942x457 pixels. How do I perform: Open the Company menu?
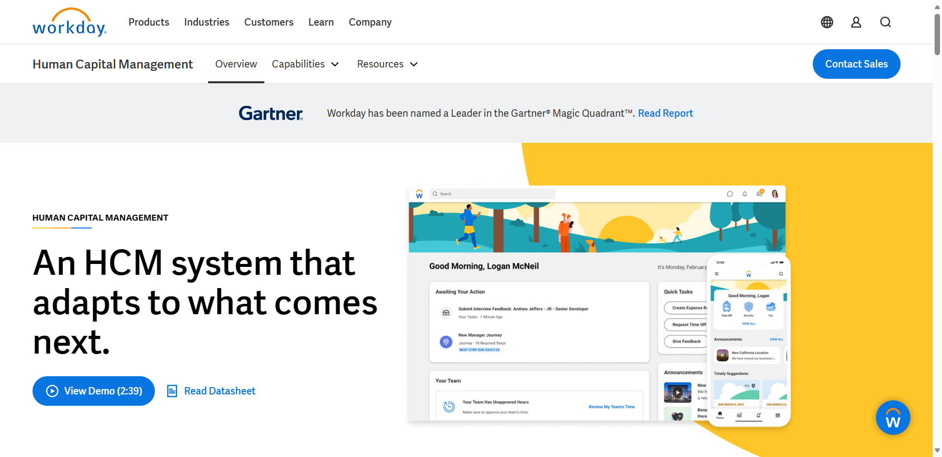pos(370,22)
